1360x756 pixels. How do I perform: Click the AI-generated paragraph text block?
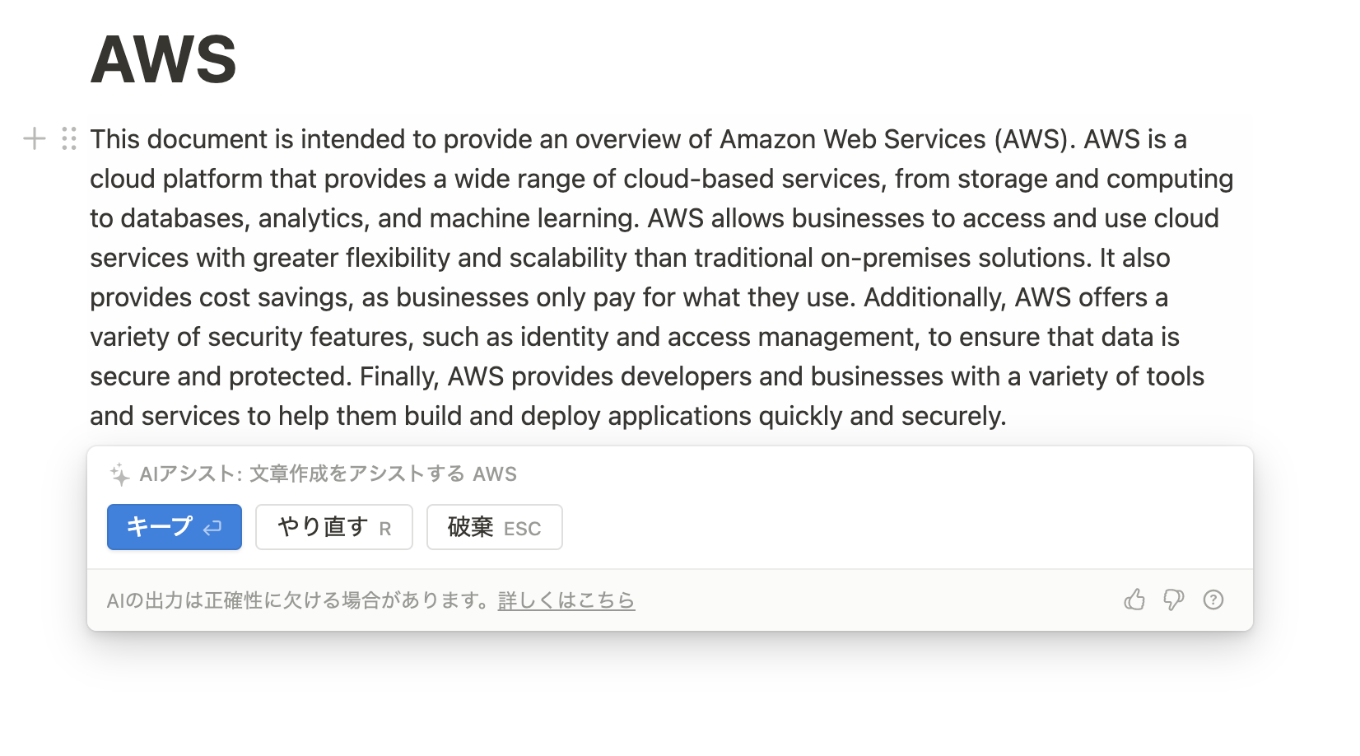(x=659, y=278)
